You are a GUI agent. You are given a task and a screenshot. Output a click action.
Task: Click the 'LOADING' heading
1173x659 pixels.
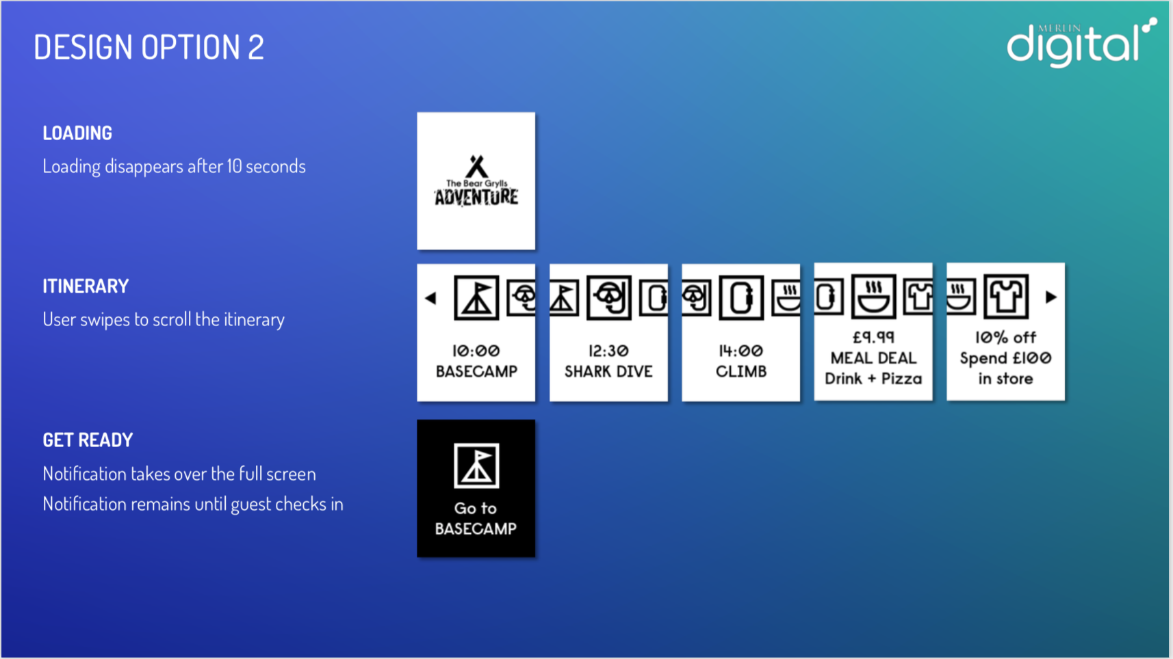pos(77,133)
